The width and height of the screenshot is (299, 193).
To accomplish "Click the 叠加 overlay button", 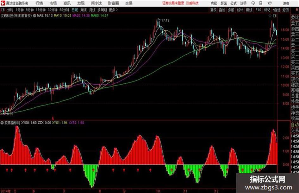I will pos(222,10).
